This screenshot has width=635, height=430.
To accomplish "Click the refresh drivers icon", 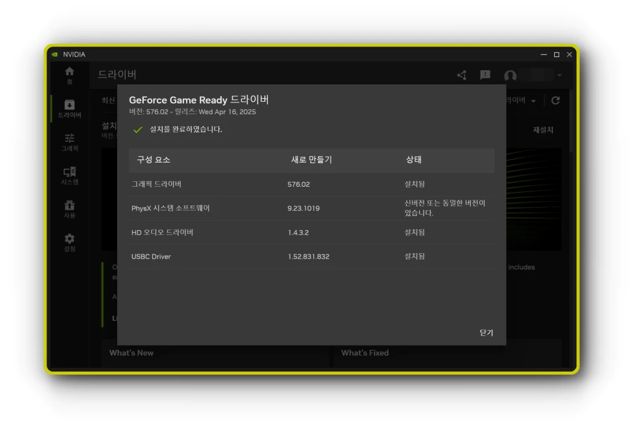I will 555,100.
